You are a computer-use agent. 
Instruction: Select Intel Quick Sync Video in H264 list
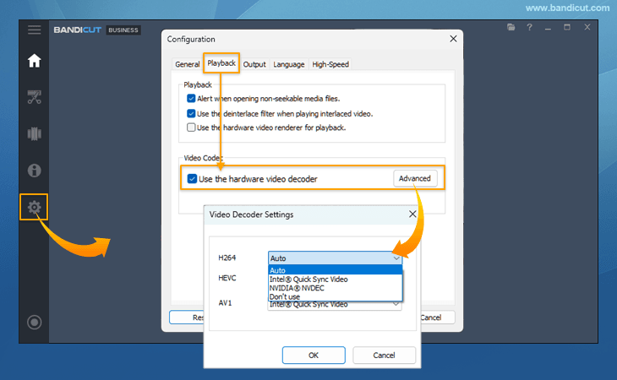[x=308, y=280]
